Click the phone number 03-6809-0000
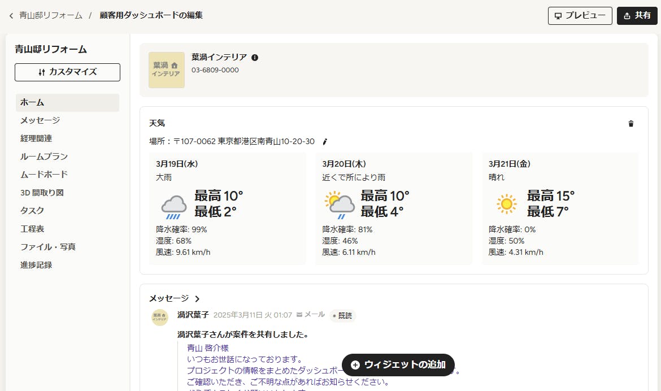 coord(215,70)
